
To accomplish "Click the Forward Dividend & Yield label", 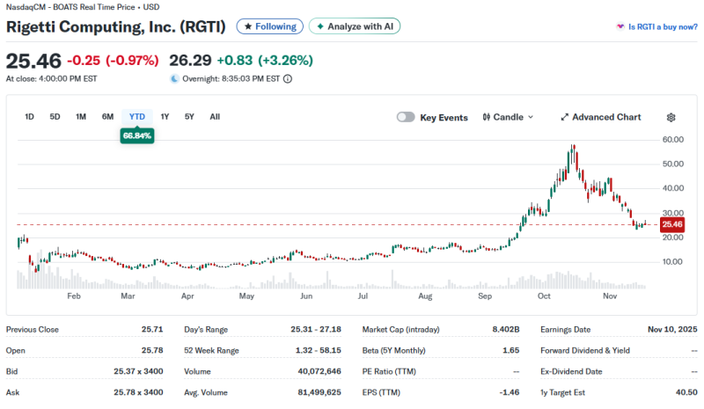I will tap(585, 351).
